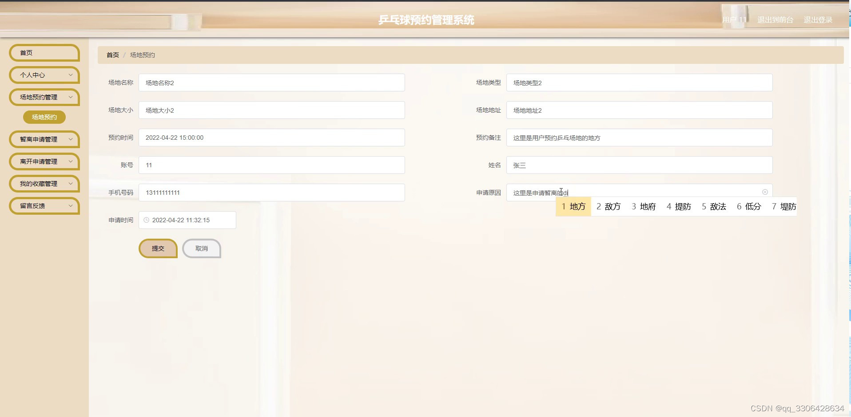
Task: Open the 申请时间 datetime picker field
Action: 187,220
